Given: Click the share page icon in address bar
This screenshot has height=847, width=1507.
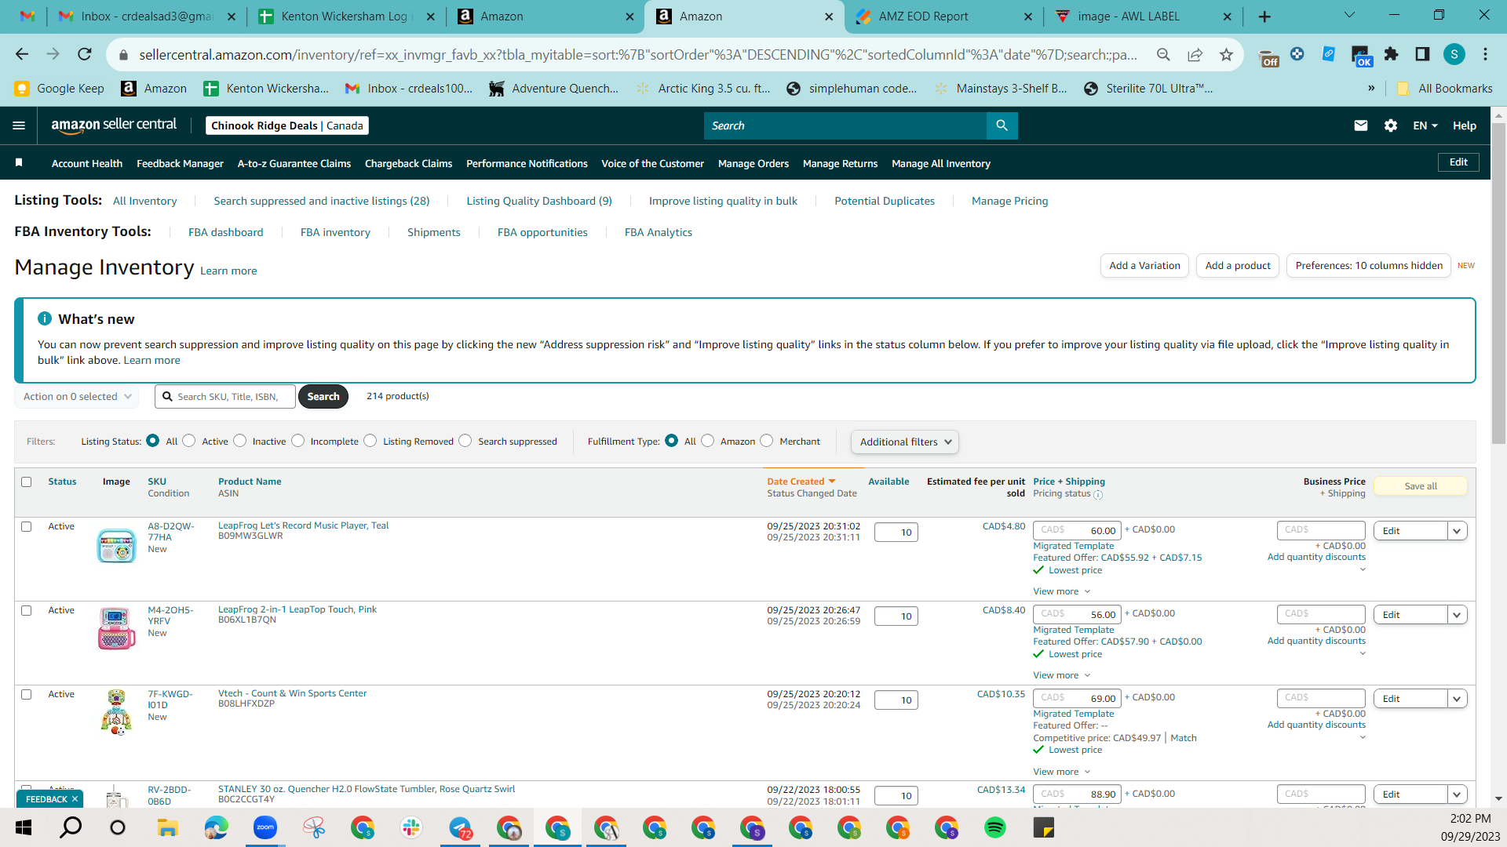Looking at the screenshot, I should [x=1195, y=54].
